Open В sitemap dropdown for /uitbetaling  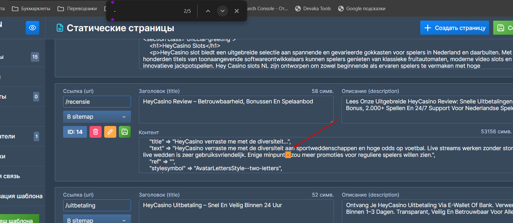pos(97,220)
